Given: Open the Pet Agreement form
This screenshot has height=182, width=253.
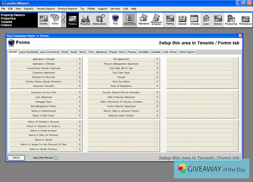Looking at the screenshot, I should click(x=121, y=59).
